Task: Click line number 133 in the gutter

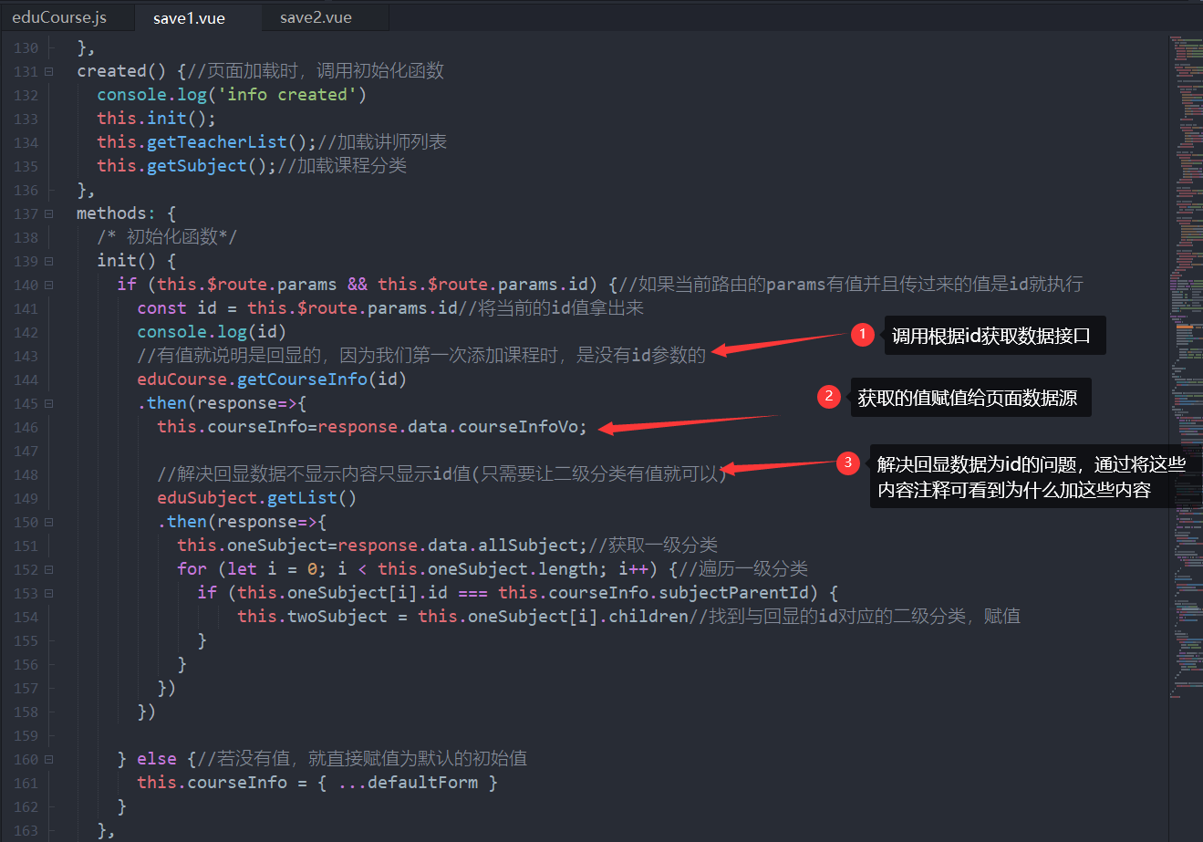Action: pos(26,119)
